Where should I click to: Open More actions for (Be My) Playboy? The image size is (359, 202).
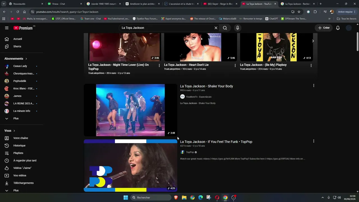[x=311, y=65]
